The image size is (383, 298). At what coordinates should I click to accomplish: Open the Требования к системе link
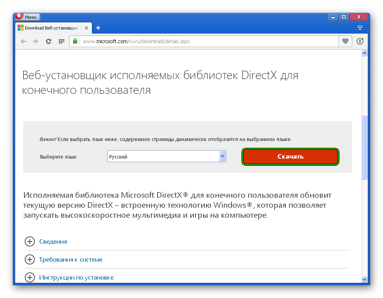click(x=71, y=260)
